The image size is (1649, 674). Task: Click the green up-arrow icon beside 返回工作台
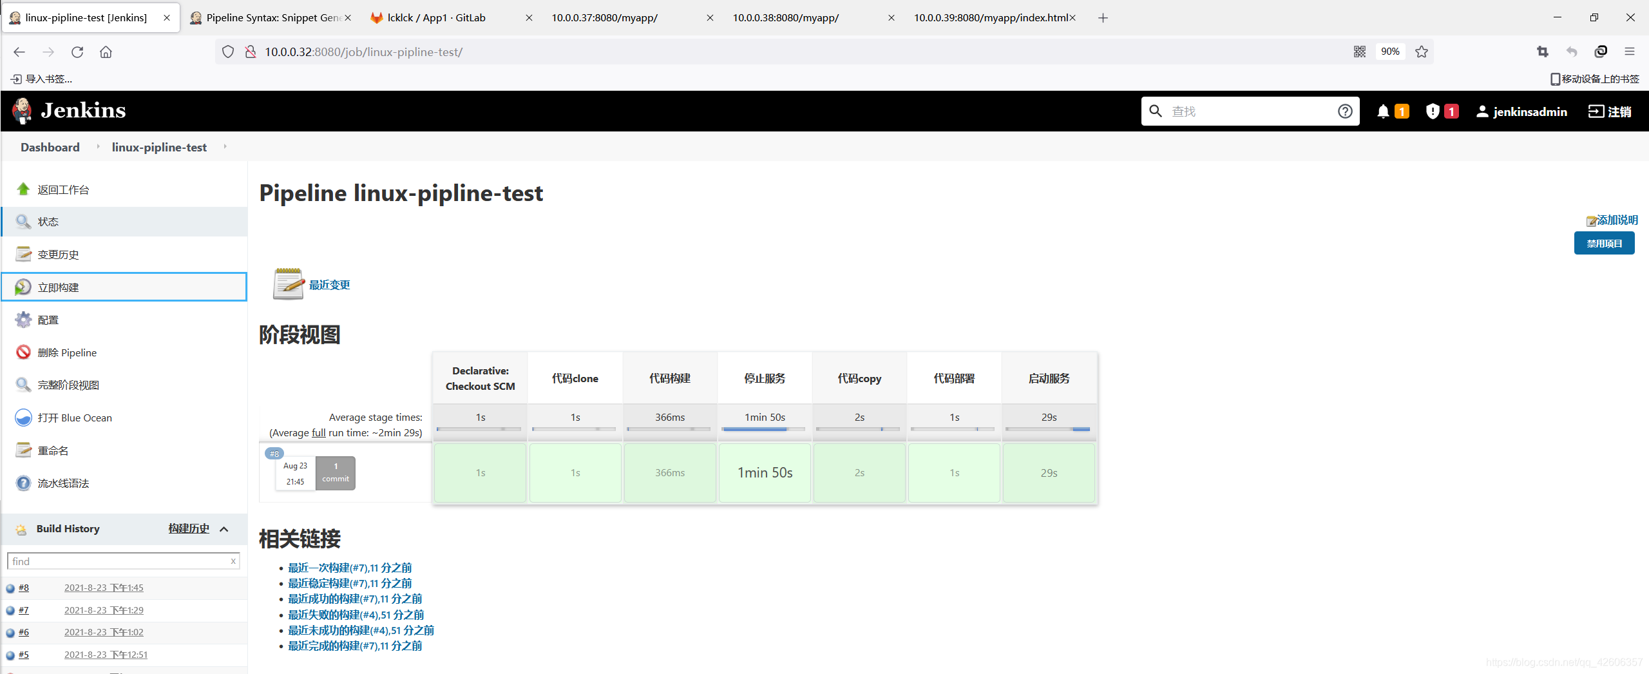point(23,189)
